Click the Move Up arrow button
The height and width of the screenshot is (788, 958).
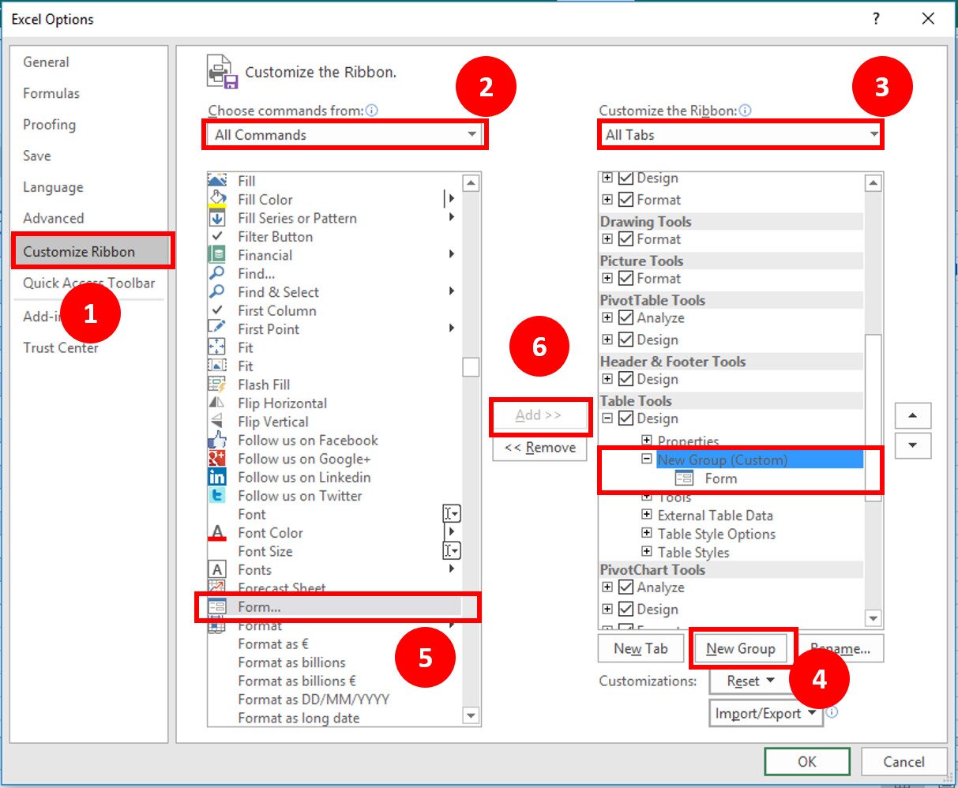(912, 415)
